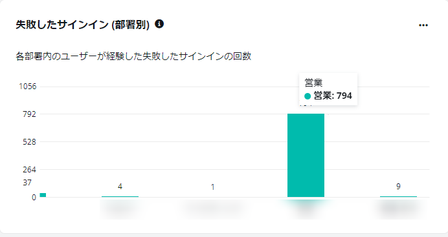Click the 528 y-axis label
This screenshot has height=237, width=448.
[30, 142]
